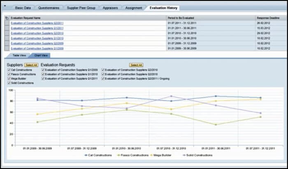Open Evaluation of Construction Suppliers Q2/2011 link
The image size is (288, 169).
point(37,23)
